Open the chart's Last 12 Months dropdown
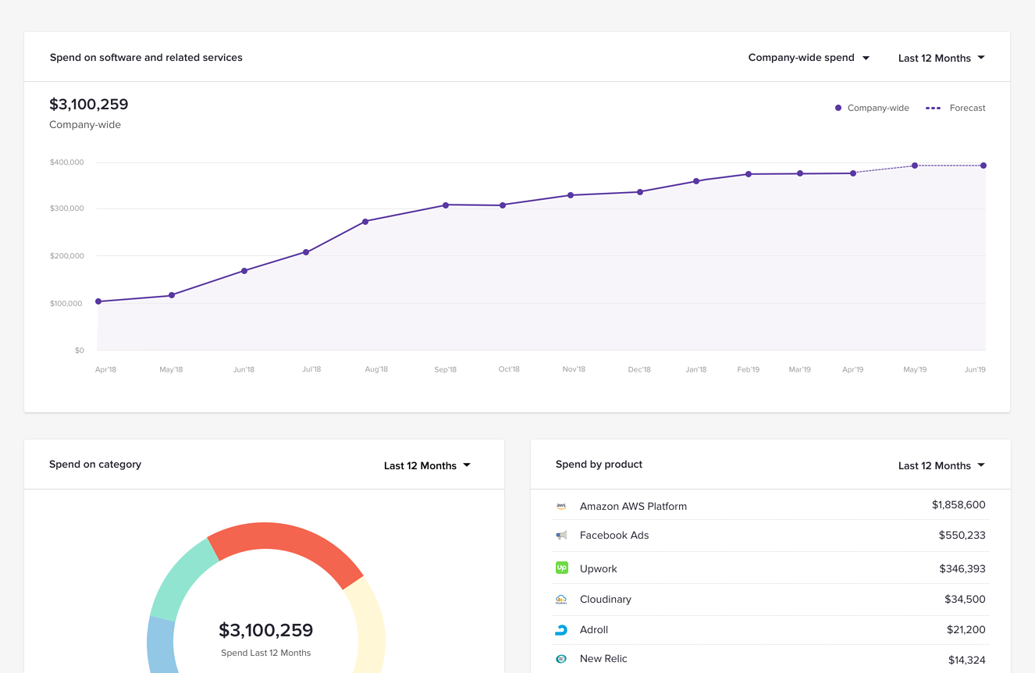1035x673 pixels. [x=941, y=58]
